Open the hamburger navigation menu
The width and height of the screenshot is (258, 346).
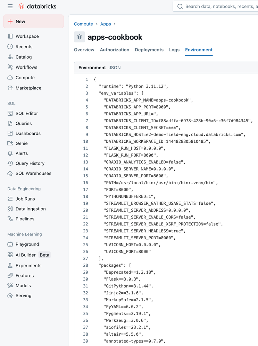10,6
